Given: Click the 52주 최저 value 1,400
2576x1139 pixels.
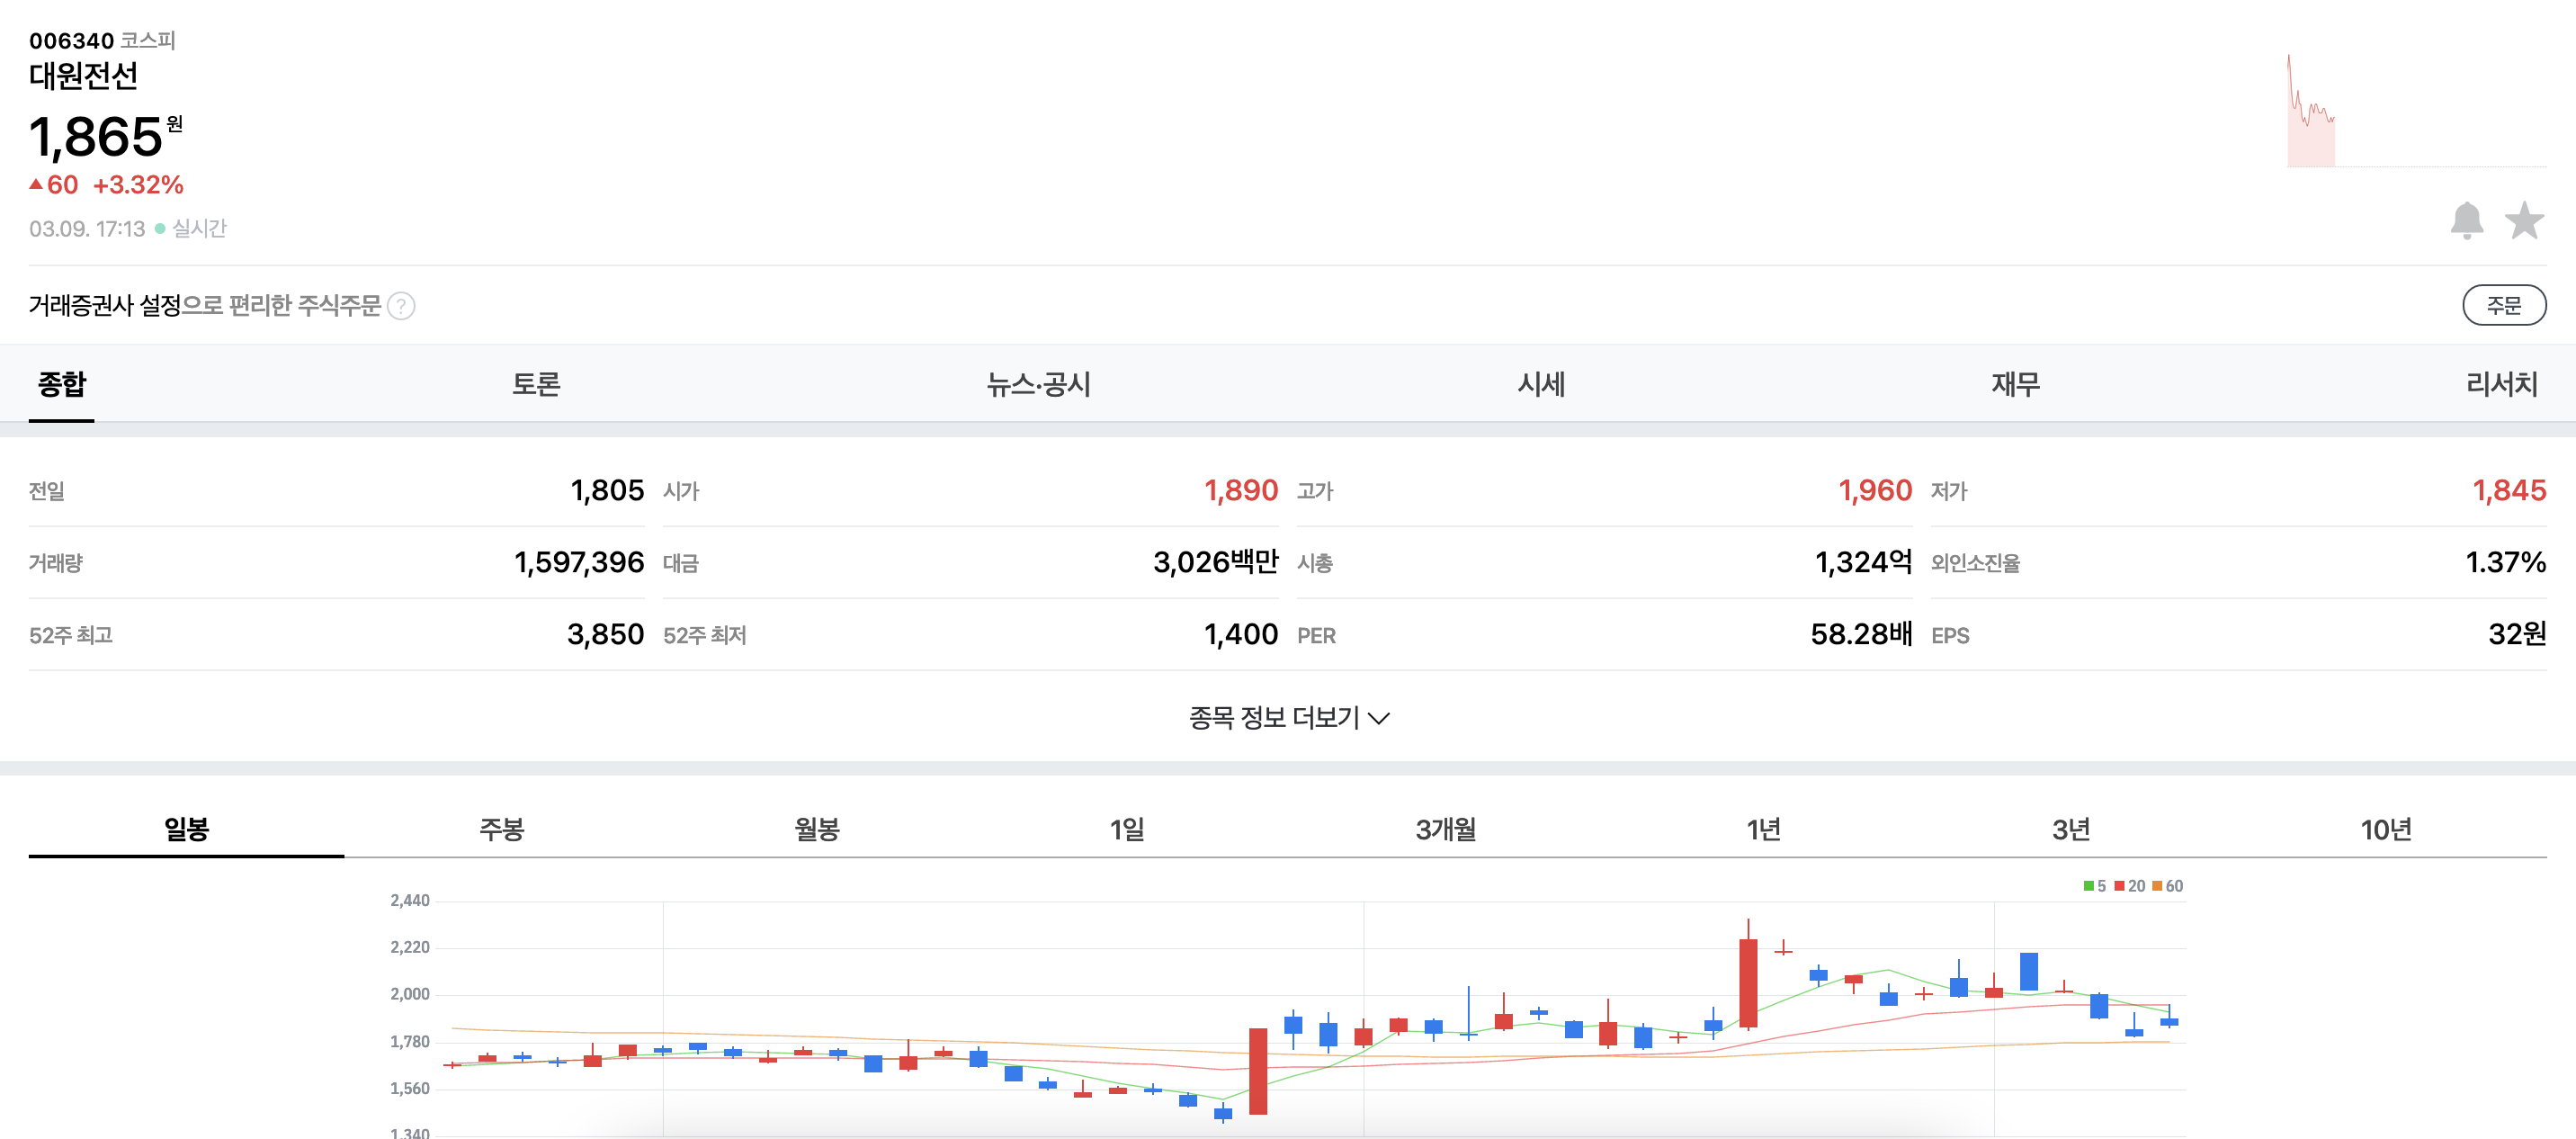Looking at the screenshot, I should click(x=1241, y=635).
